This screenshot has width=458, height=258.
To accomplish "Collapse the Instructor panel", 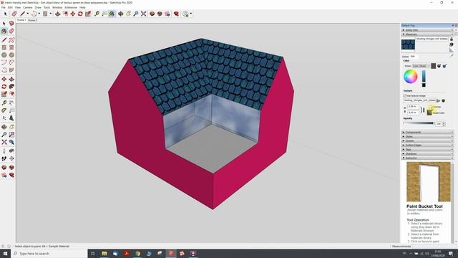I will coord(427,158).
